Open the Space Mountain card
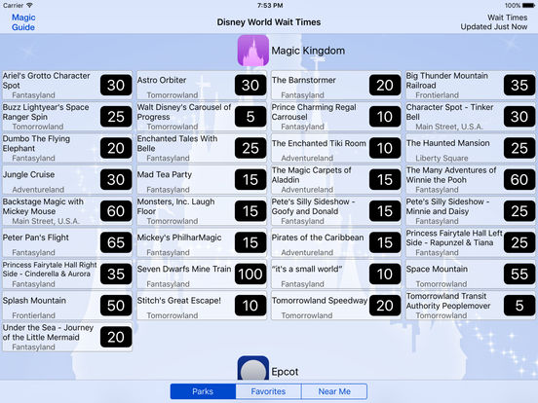 (471, 275)
